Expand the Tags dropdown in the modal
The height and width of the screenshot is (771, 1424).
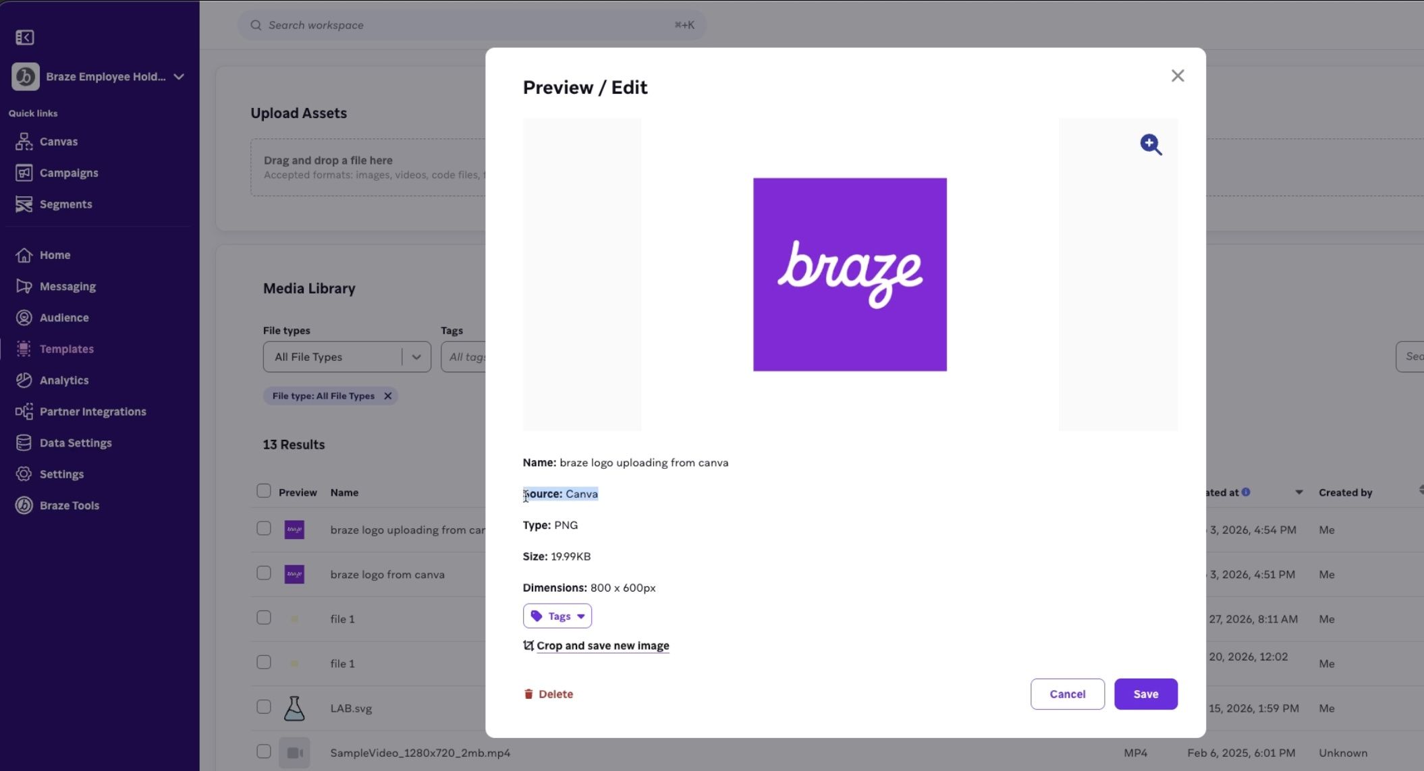(557, 615)
